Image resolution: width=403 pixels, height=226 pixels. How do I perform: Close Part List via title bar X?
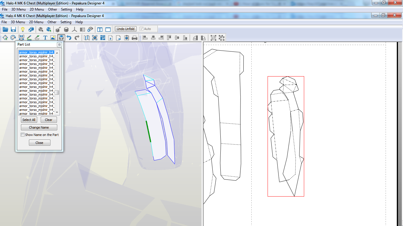coord(59,44)
